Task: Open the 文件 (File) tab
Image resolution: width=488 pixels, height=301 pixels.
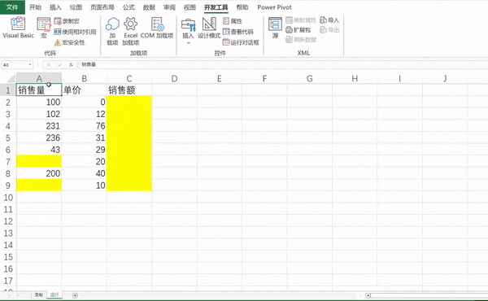Action: [x=12, y=7]
